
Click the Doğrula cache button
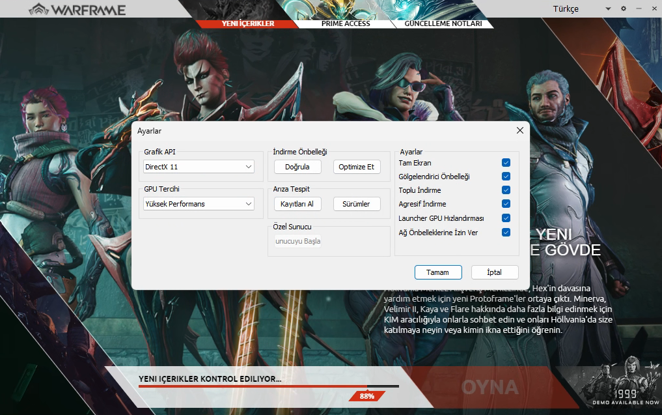pyautogui.click(x=297, y=167)
